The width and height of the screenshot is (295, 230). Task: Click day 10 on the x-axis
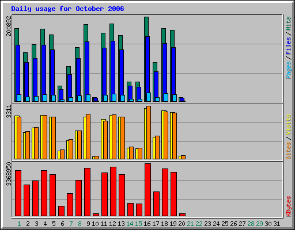pos(95,224)
